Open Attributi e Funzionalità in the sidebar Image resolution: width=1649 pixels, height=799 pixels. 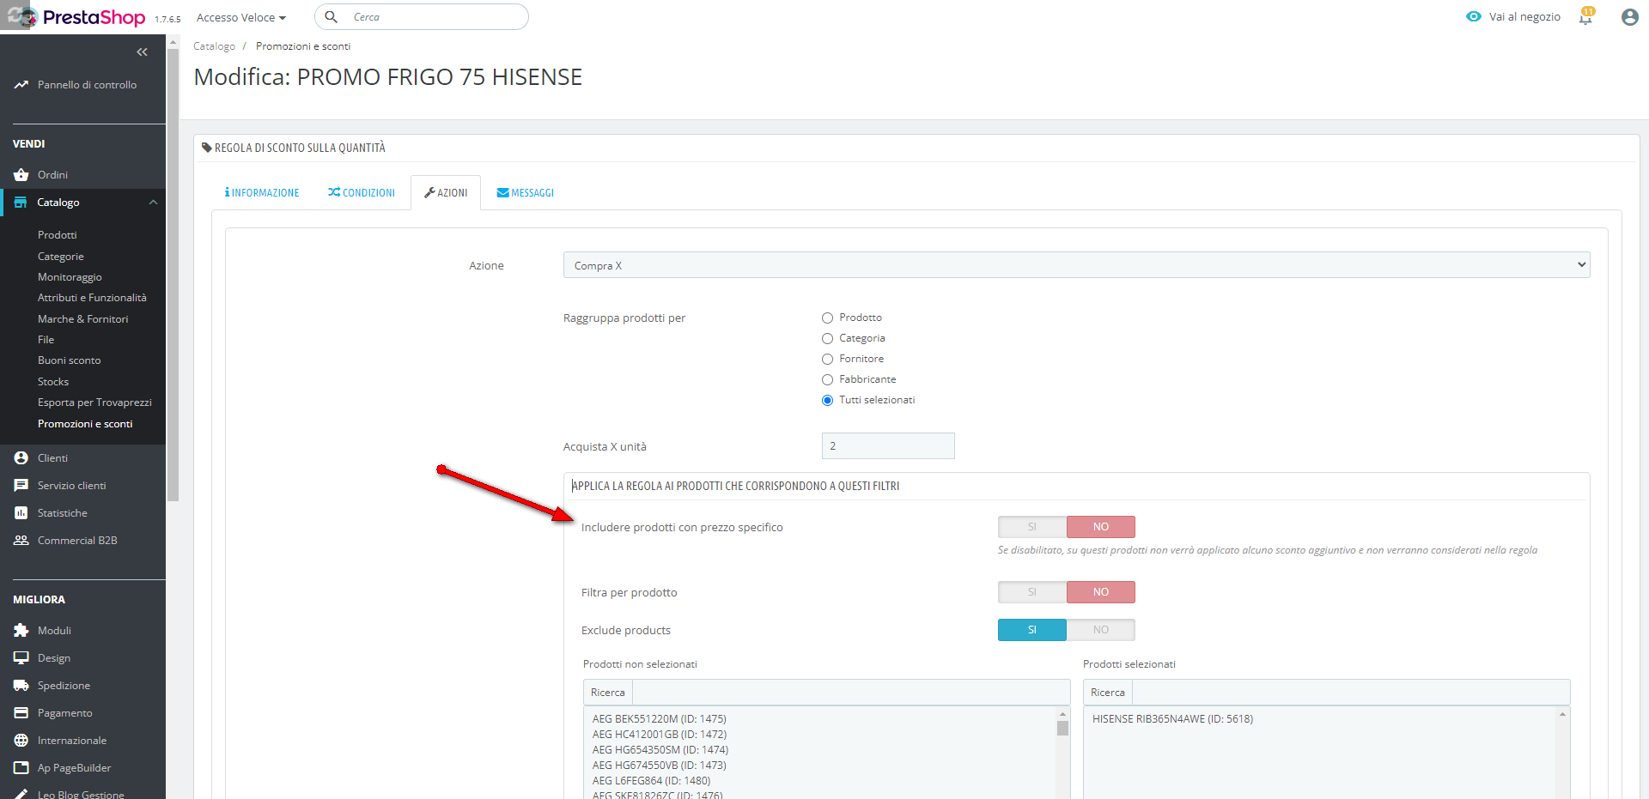pos(92,298)
